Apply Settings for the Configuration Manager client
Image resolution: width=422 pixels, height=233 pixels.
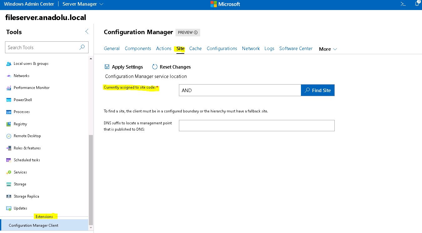[x=124, y=67]
